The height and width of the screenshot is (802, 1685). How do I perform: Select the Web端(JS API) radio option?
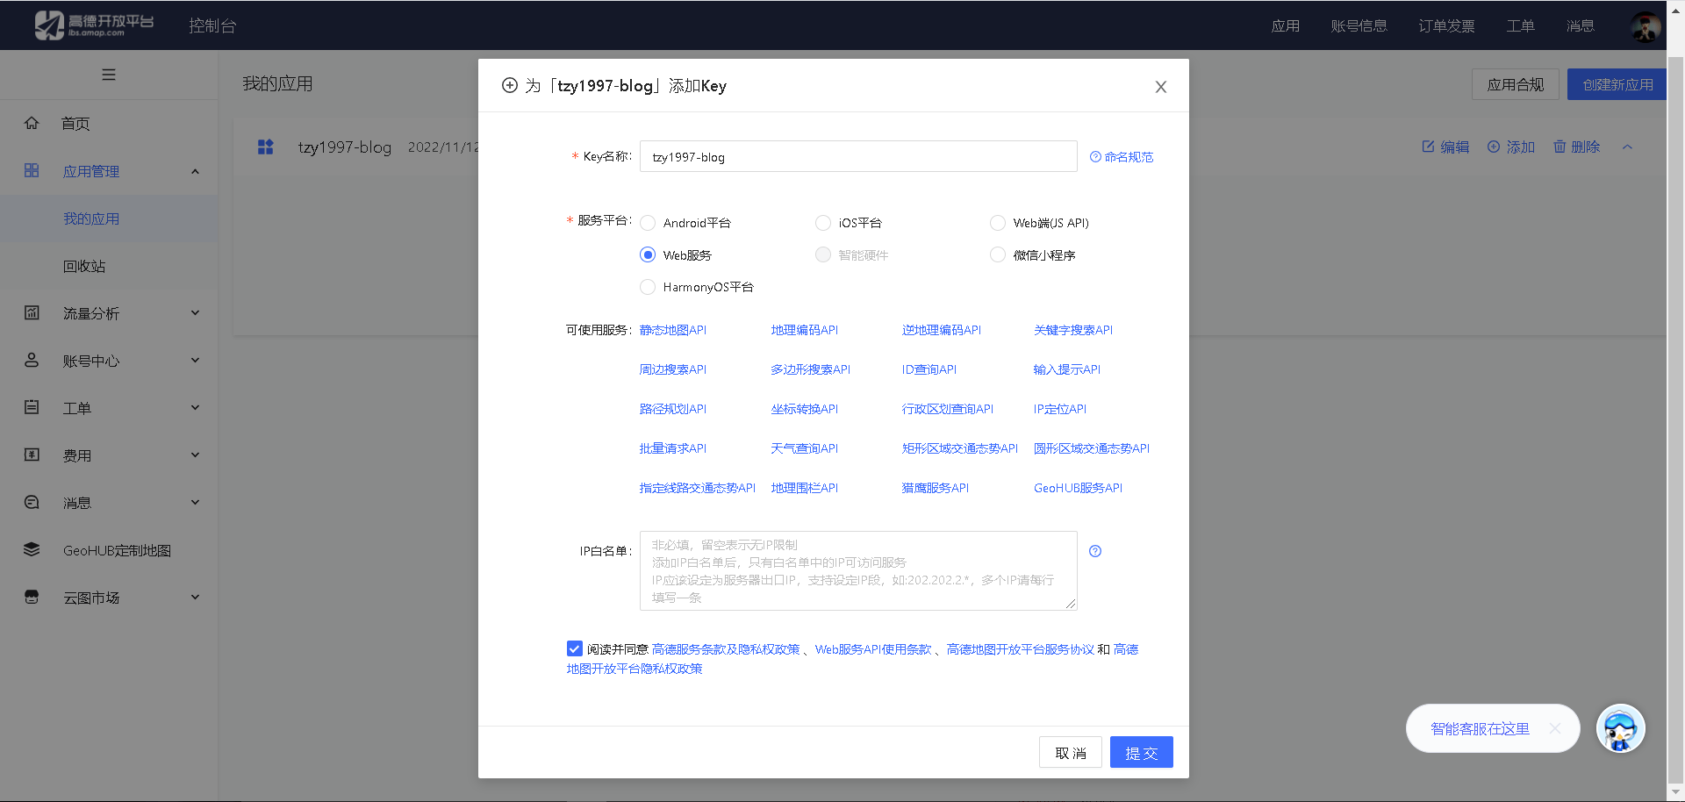[998, 223]
